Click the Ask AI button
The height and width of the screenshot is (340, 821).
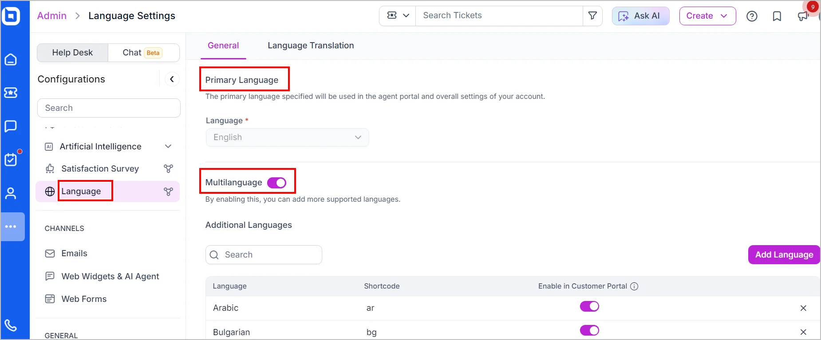point(640,16)
